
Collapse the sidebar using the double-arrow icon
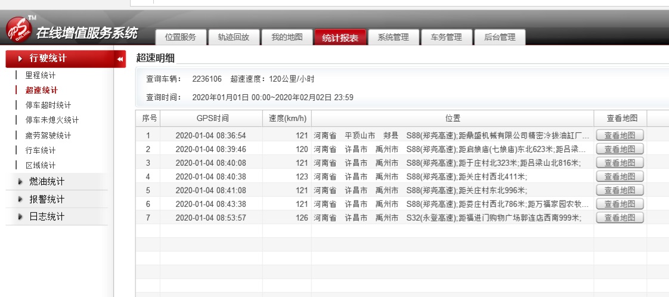coord(120,59)
